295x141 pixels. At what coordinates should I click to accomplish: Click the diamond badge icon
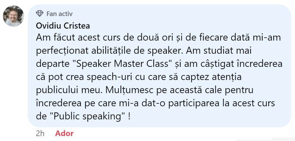tap(40, 14)
